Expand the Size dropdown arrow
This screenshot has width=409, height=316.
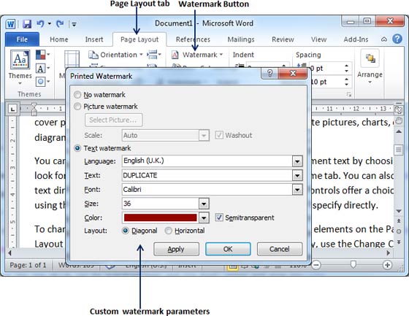point(204,204)
